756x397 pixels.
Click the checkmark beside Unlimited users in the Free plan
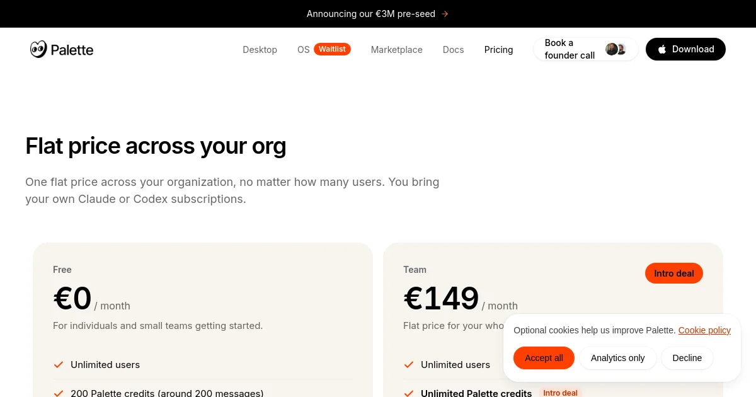point(59,365)
